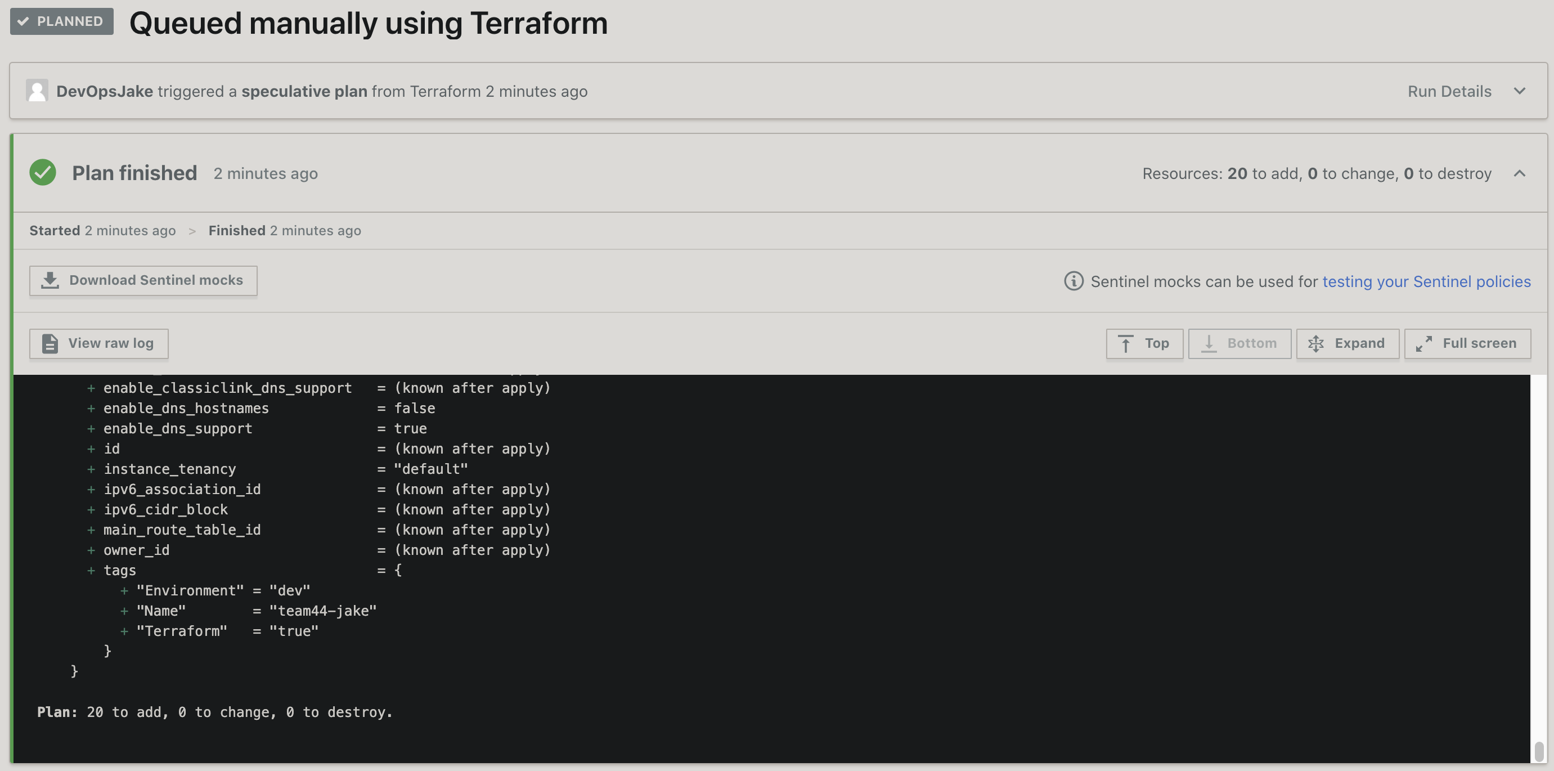The image size is (1554, 771).
Task: Click the resources summary text
Action: click(x=1317, y=174)
